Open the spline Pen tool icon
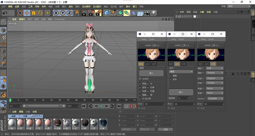This screenshot has width=255, height=136. pyautogui.click(x=113, y=13)
